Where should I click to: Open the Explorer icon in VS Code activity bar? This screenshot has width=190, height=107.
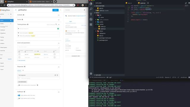pyautogui.click(x=91, y=4)
